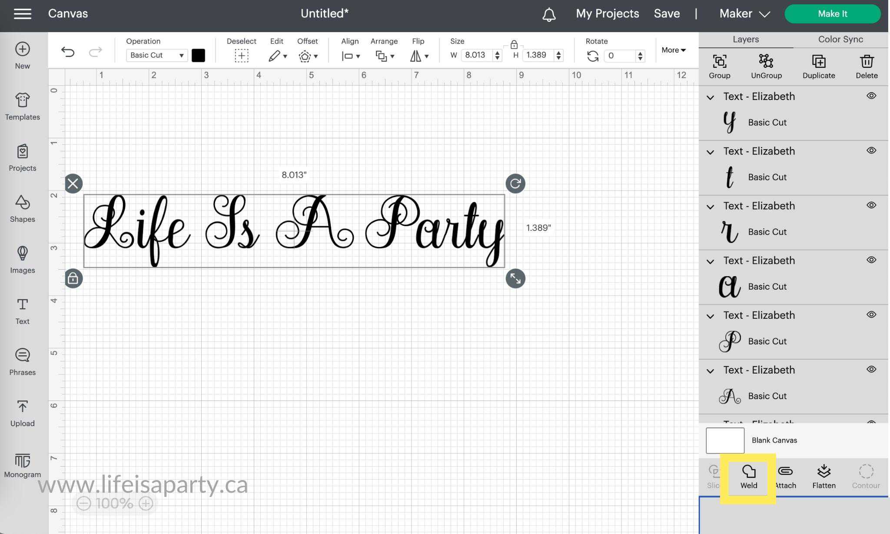
Task: Click the height size input field
Action: pyautogui.click(x=538, y=55)
